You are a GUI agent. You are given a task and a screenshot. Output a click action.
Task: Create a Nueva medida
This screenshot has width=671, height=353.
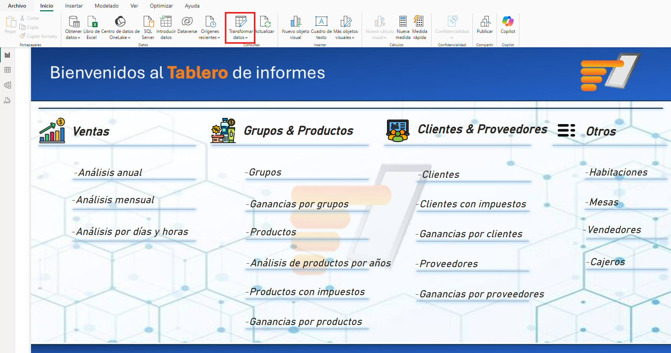(403, 27)
